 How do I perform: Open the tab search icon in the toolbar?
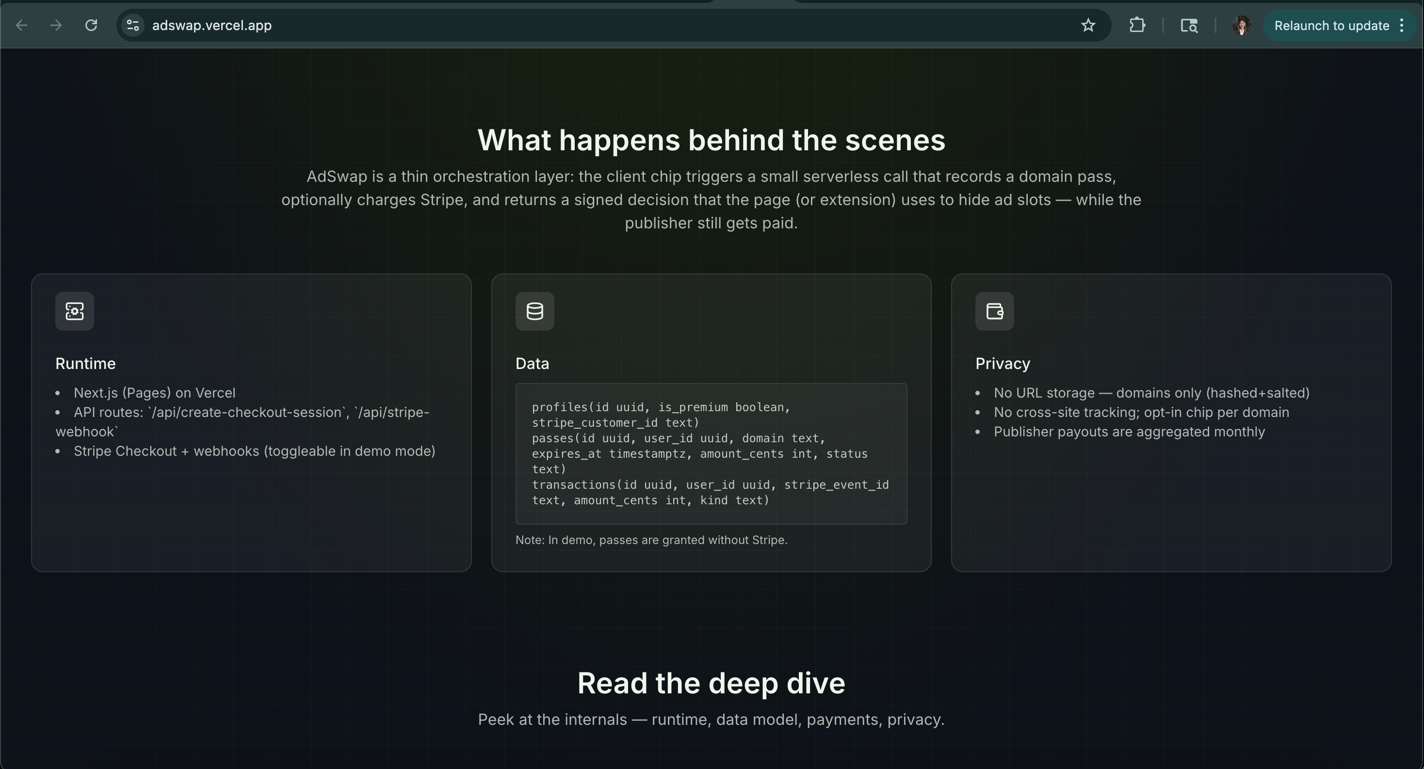click(x=1189, y=25)
